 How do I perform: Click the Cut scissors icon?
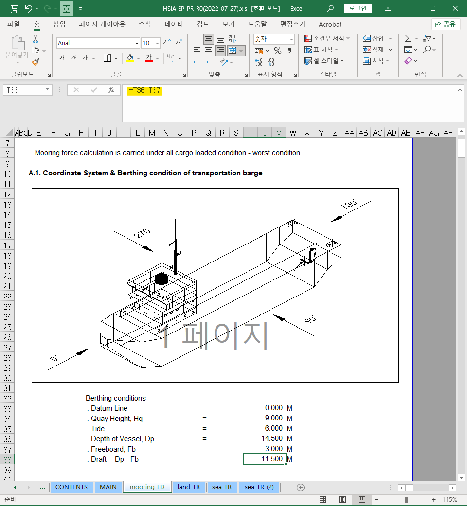36,39
